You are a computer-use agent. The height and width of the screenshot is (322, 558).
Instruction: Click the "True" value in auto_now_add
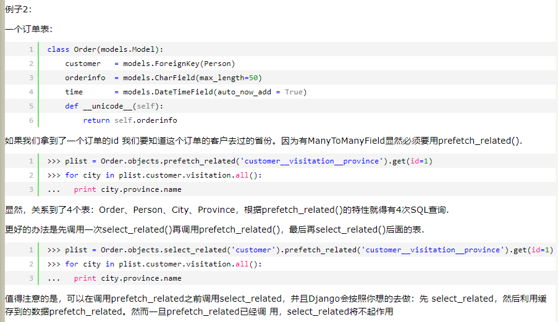click(294, 92)
